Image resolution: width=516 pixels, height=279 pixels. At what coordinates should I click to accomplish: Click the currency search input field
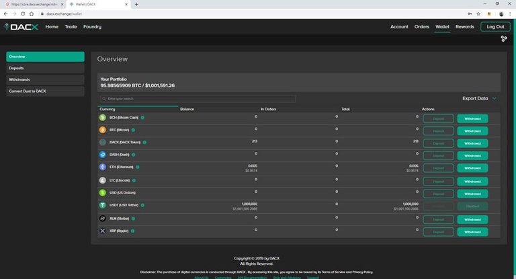(x=198, y=99)
